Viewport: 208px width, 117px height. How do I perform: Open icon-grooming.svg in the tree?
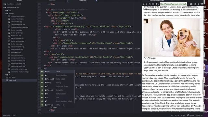coord(17,50)
